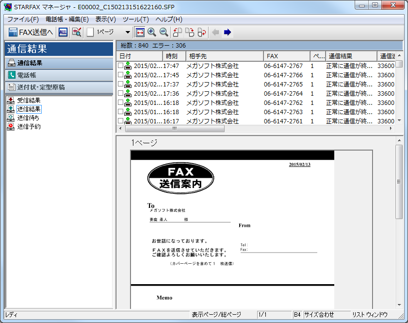Click the FAX送信へ toolbar button
This screenshot has width=408, height=323.
(x=31, y=32)
